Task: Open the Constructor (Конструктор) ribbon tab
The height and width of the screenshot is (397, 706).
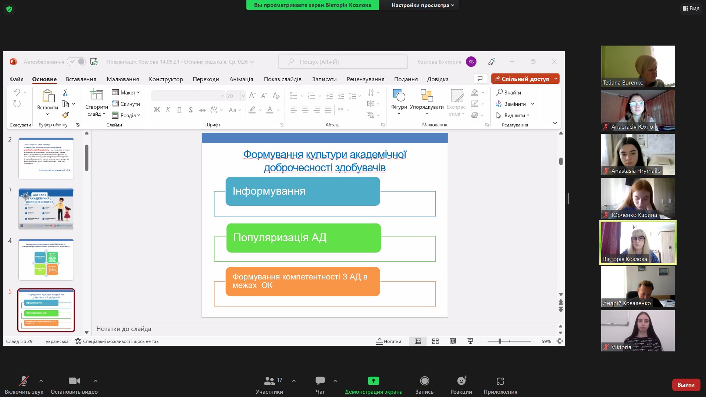Action: [x=166, y=79]
